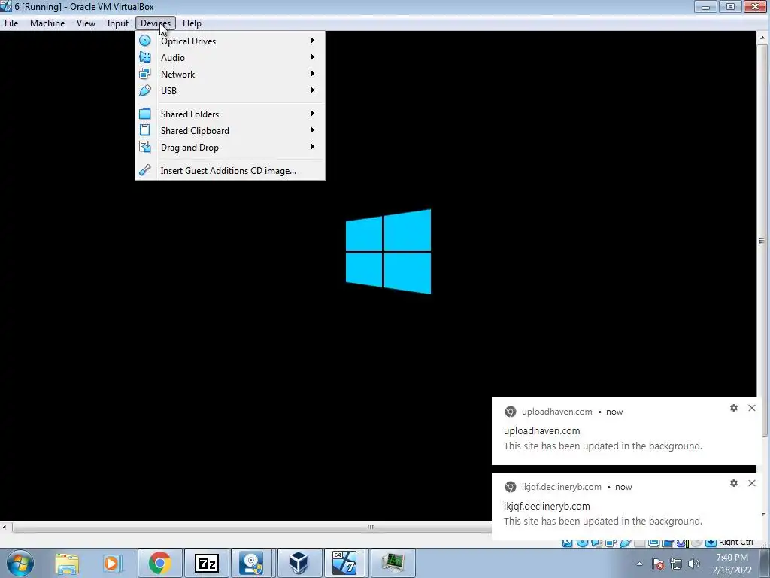770x578 pixels.
Task: Dismiss the uploadhaven.com notification
Action: click(752, 408)
